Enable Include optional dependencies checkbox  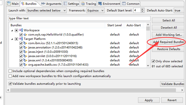coord(10,71)
